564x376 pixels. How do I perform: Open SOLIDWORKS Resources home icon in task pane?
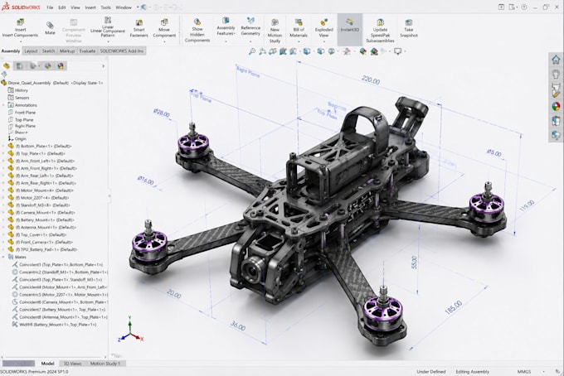[556, 60]
